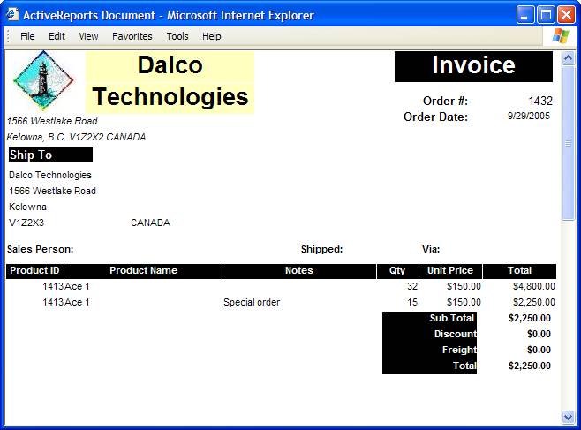Select order date 9/29/2005
581x430 pixels.
(529, 116)
